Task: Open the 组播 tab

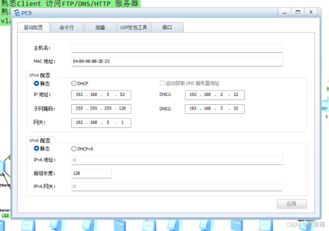Action: pyautogui.click(x=100, y=28)
